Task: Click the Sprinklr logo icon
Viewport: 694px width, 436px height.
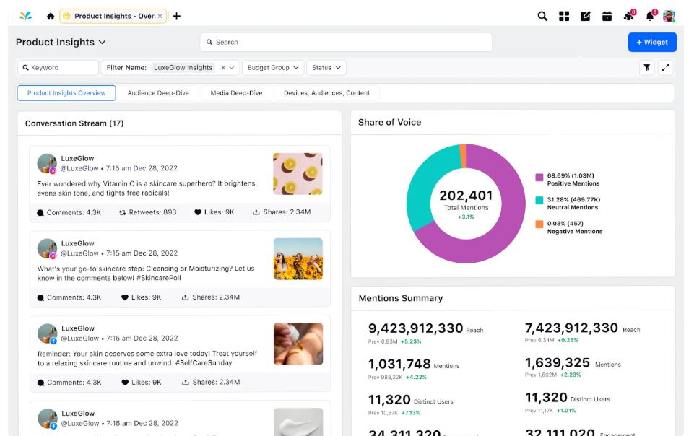Action: pyautogui.click(x=26, y=16)
